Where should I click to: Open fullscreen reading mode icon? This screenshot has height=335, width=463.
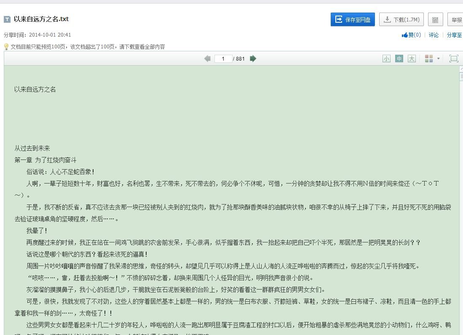coord(454,58)
